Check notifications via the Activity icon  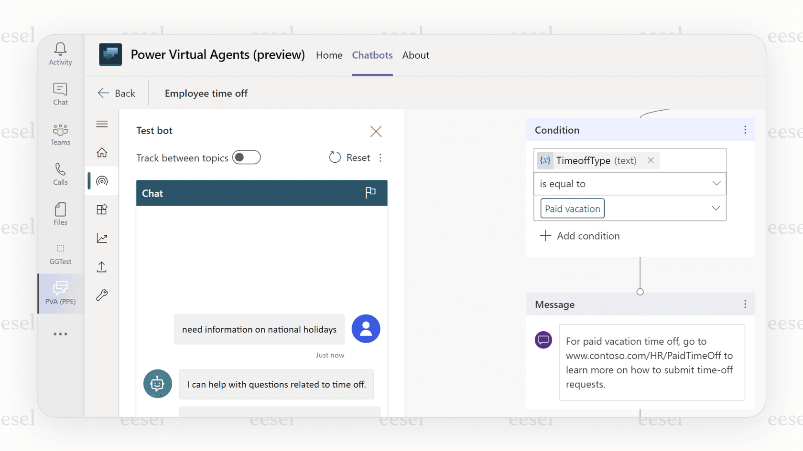(60, 53)
